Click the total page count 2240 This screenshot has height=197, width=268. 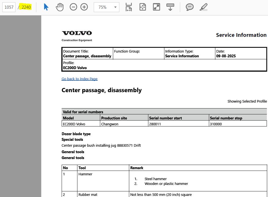pos(26,7)
